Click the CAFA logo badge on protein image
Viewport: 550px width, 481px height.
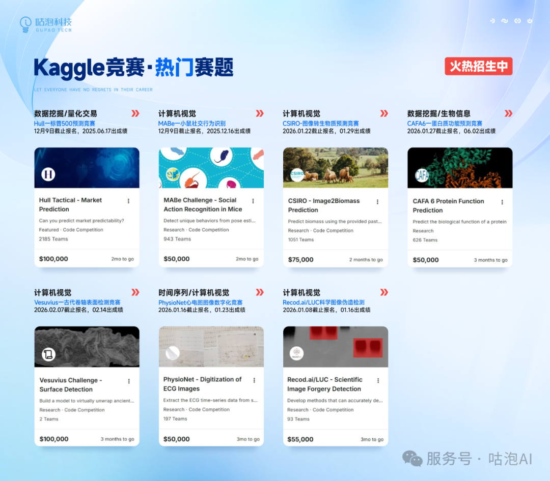[x=421, y=175]
